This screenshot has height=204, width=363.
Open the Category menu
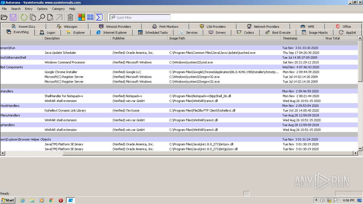58,9
